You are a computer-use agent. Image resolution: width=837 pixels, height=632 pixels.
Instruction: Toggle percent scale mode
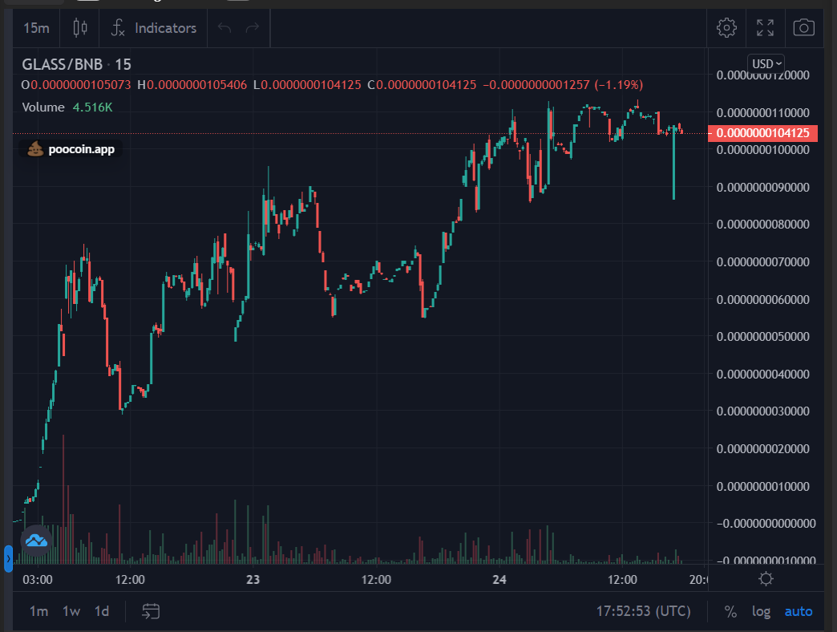(x=731, y=612)
